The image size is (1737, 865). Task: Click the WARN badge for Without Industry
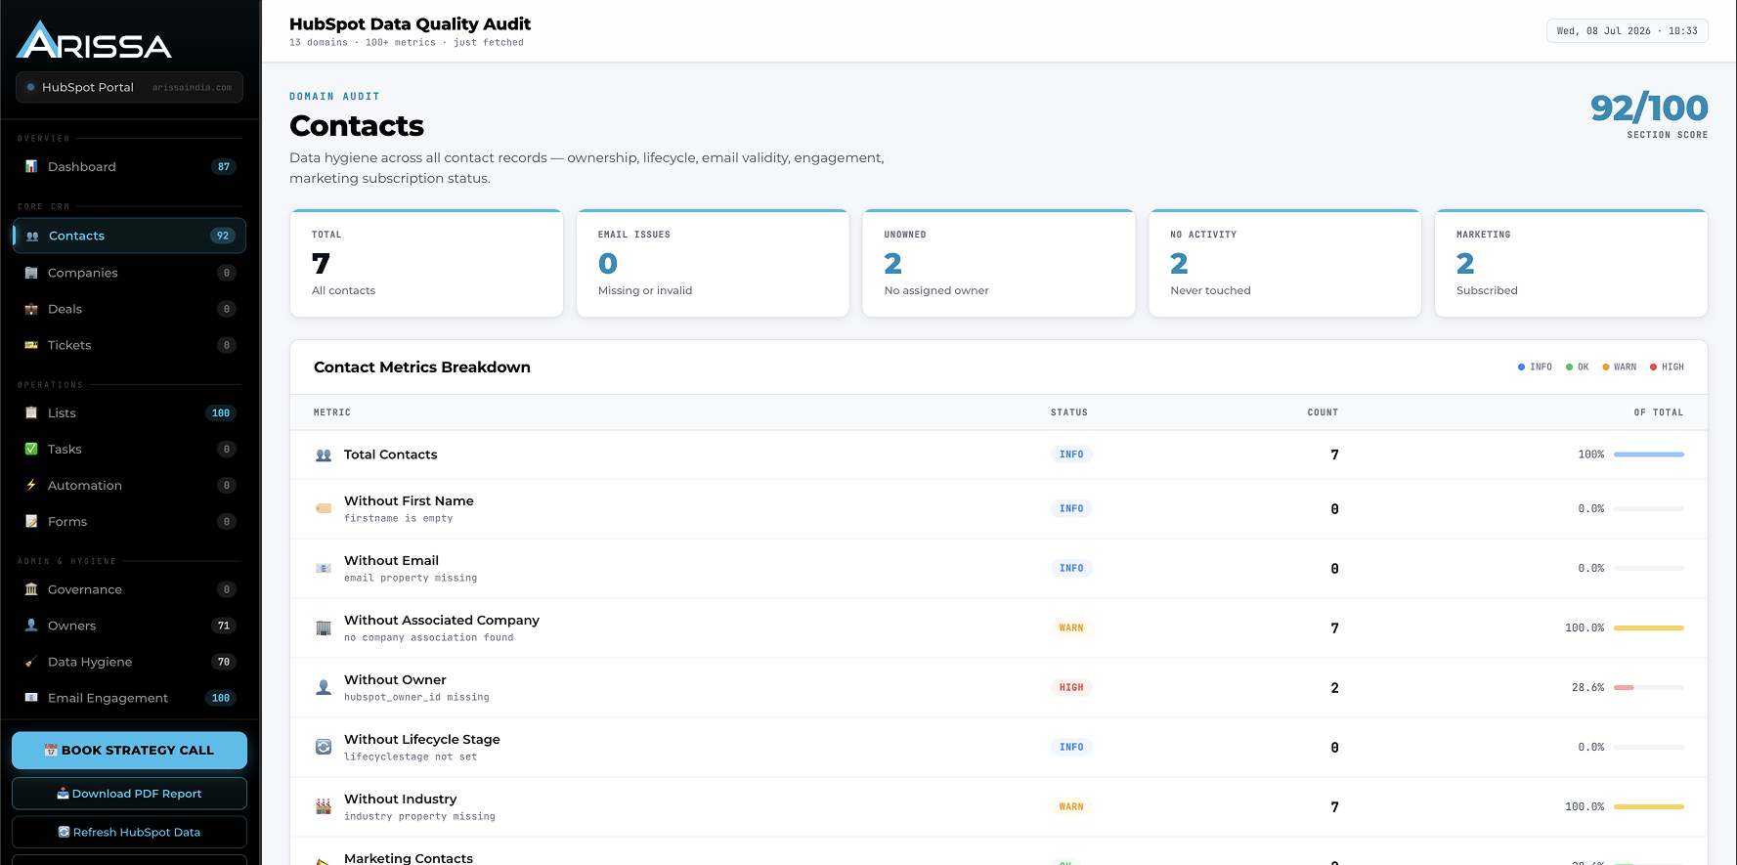click(1071, 806)
